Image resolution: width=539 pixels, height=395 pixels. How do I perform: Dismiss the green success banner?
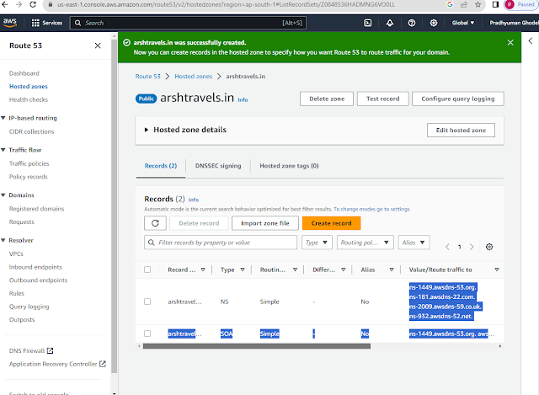click(x=510, y=42)
